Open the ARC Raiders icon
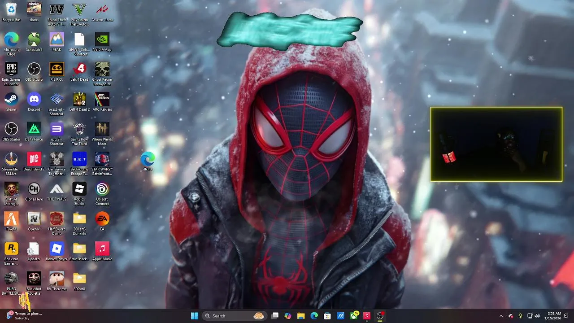 coord(102,102)
